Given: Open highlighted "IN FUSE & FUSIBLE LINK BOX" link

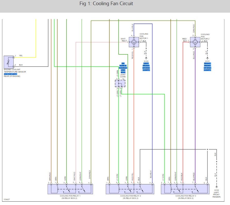Looking at the screenshot, I should tap(123, 68).
